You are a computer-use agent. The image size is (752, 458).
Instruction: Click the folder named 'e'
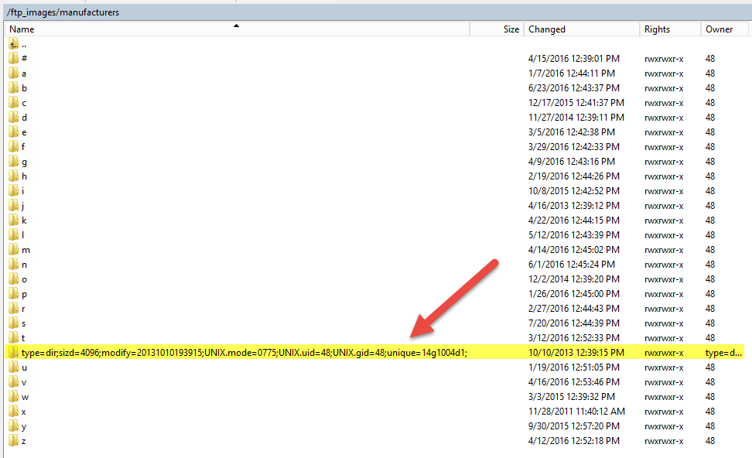click(x=24, y=132)
